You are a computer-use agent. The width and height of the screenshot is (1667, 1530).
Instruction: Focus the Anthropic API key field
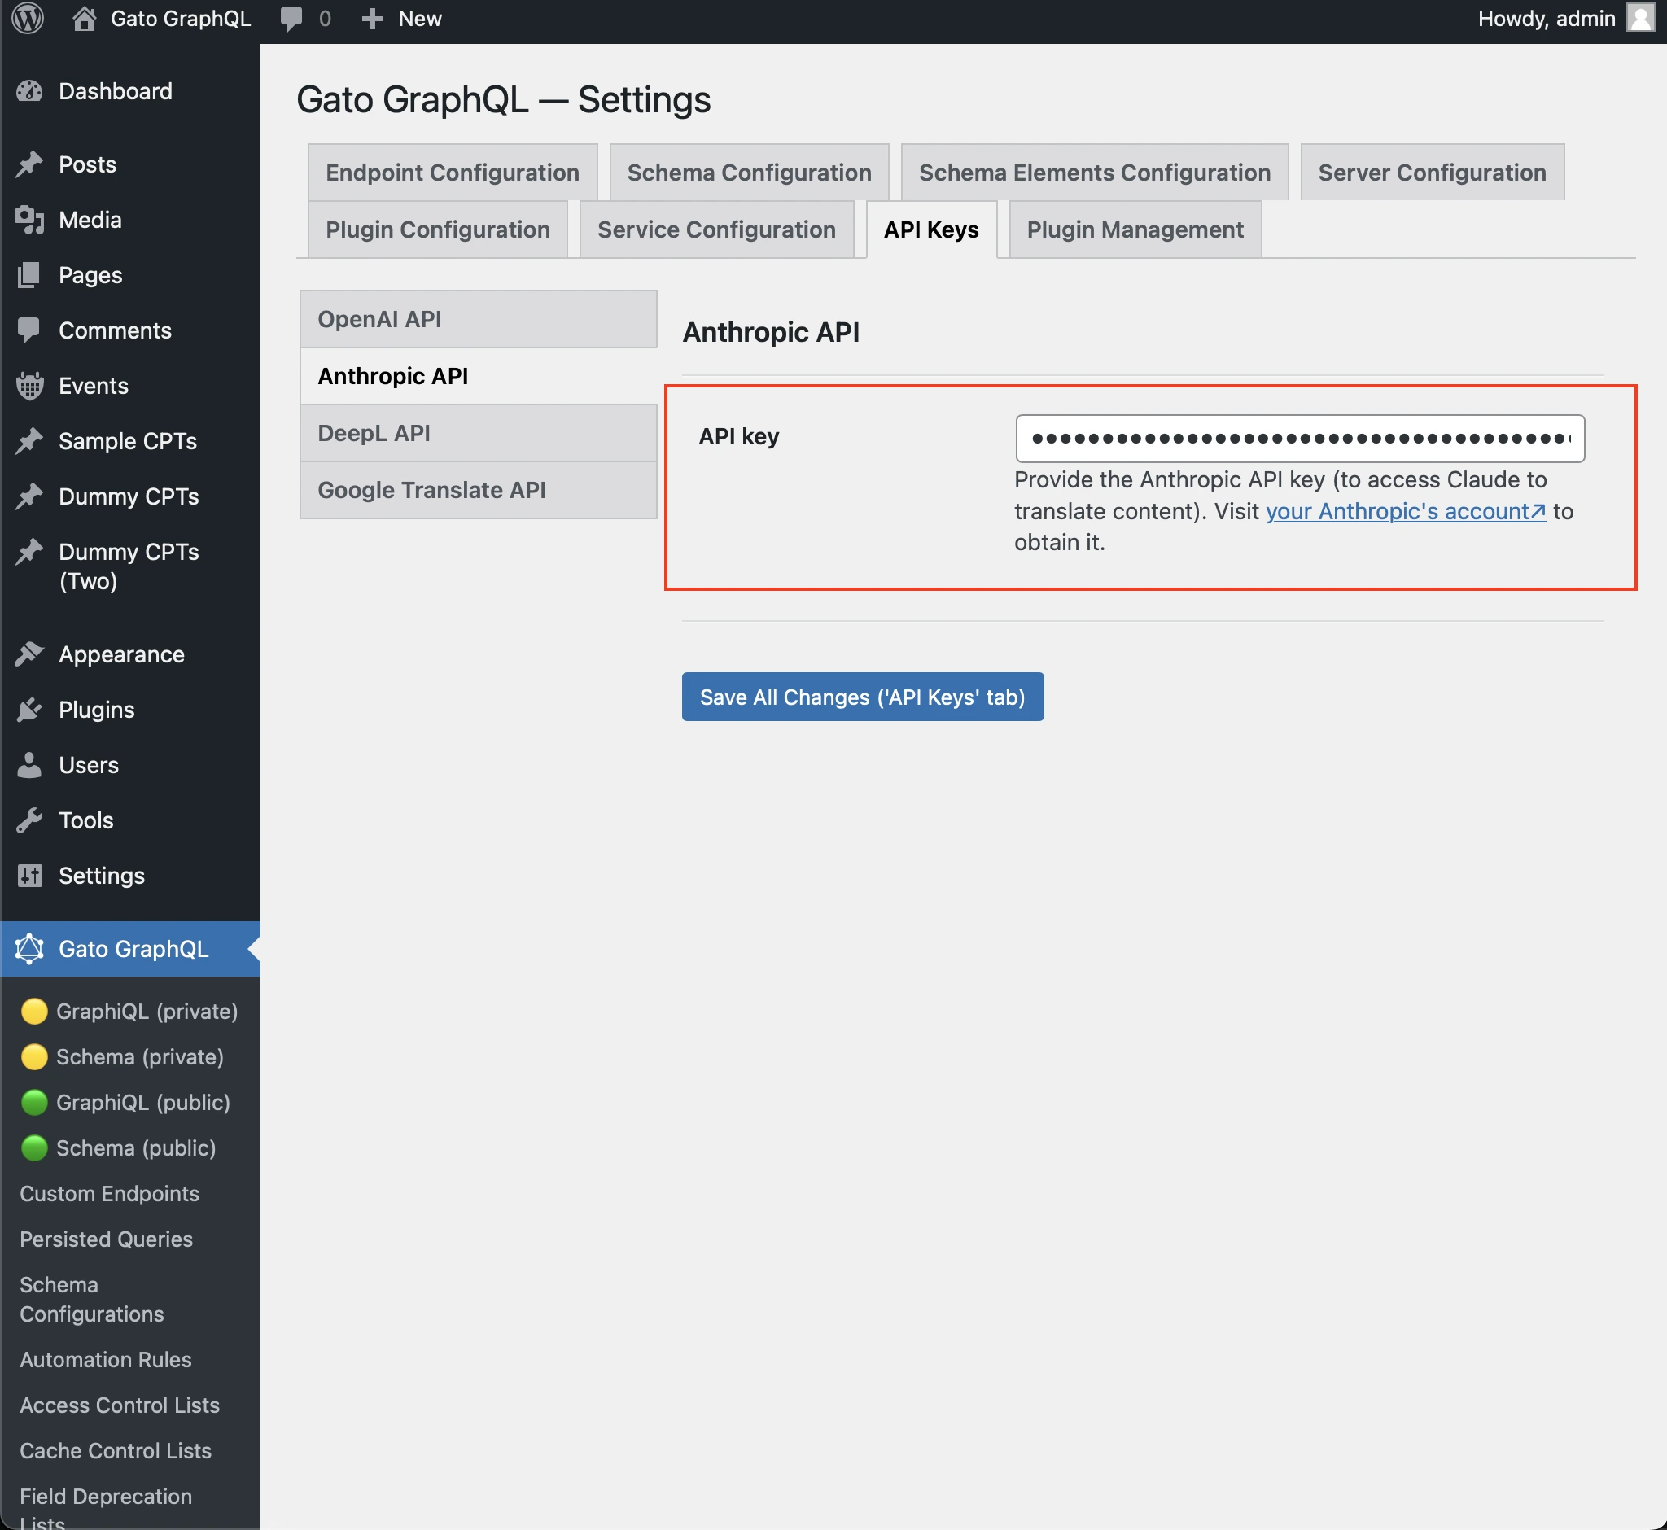click(1299, 438)
